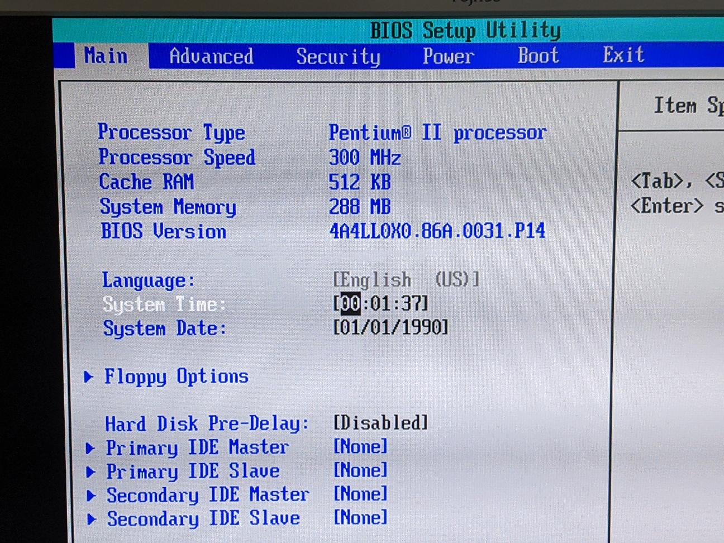Expand Primary IDE Slave arrow
The height and width of the screenshot is (543, 724).
coord(90,472)
